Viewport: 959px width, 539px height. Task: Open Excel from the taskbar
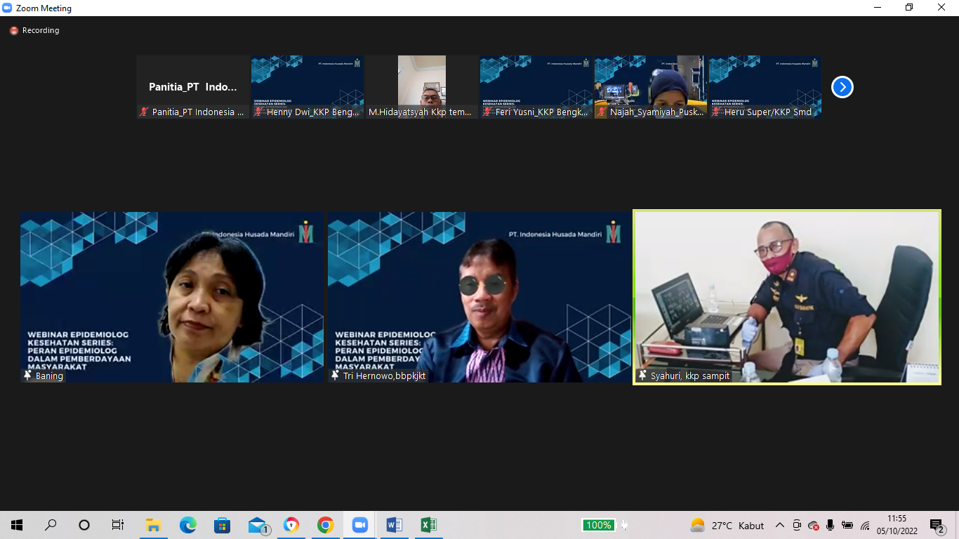428,525
